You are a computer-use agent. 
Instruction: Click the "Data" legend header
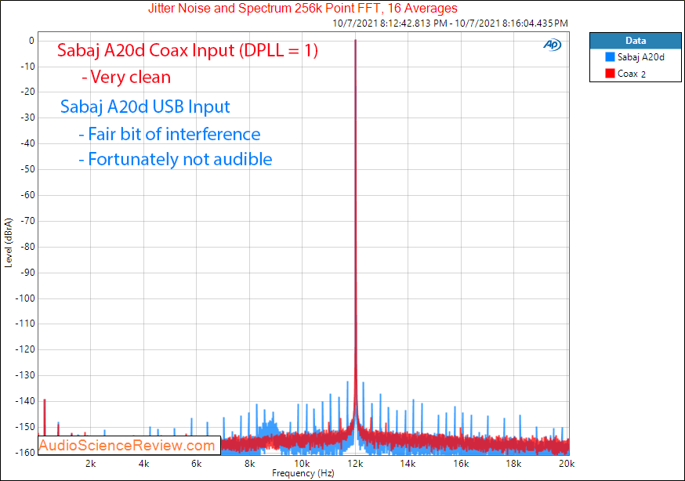[636, 41]
